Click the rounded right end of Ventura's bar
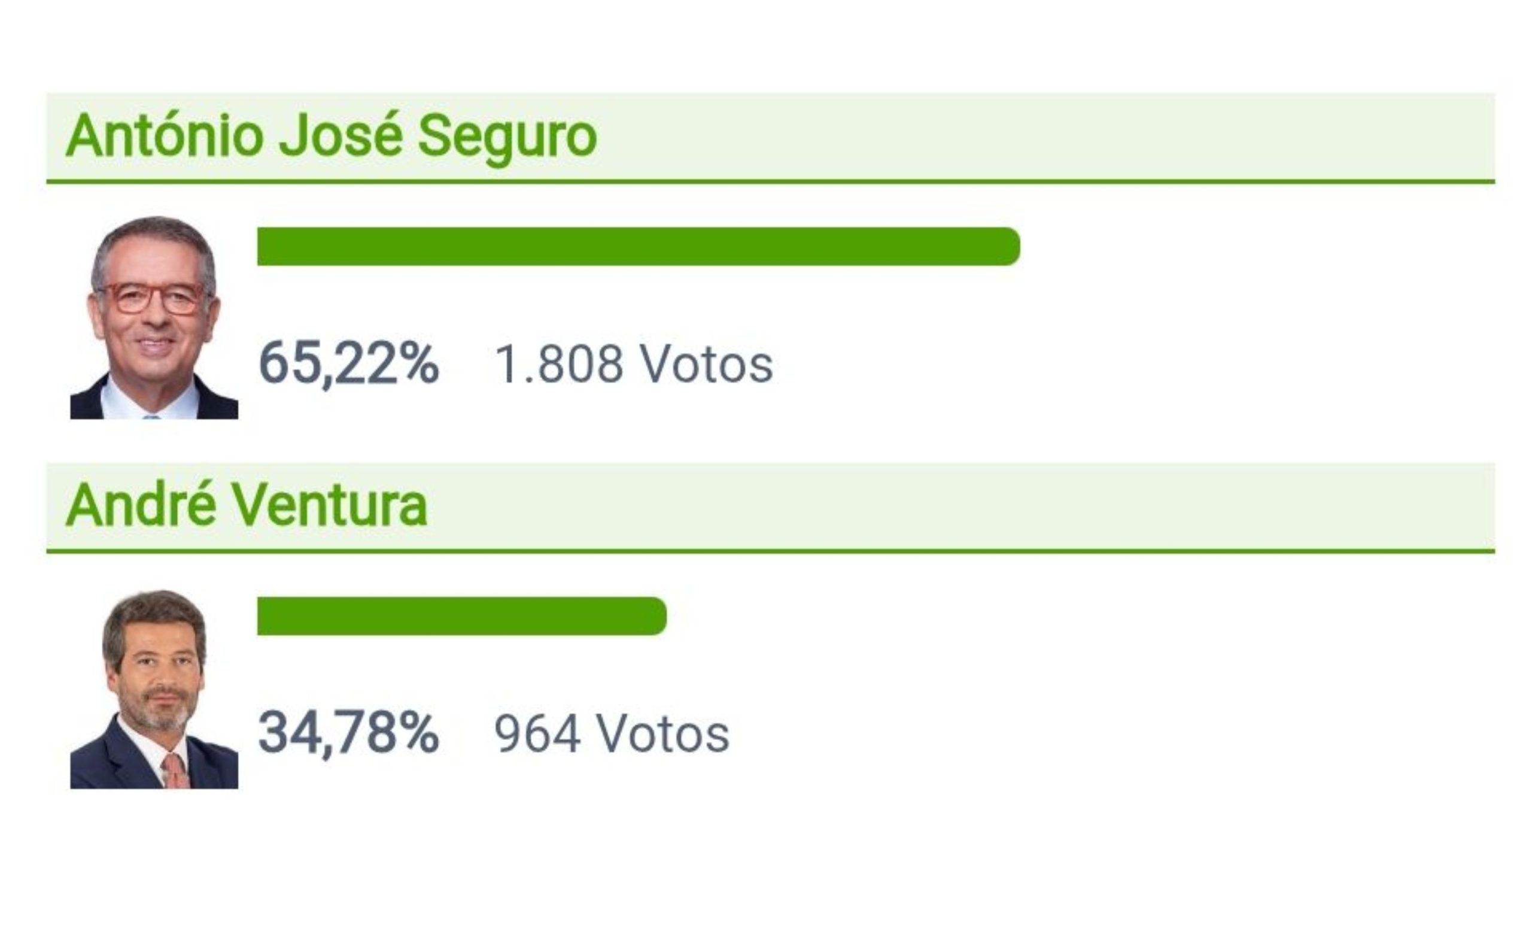The image size is (1532, 925). 655,616
